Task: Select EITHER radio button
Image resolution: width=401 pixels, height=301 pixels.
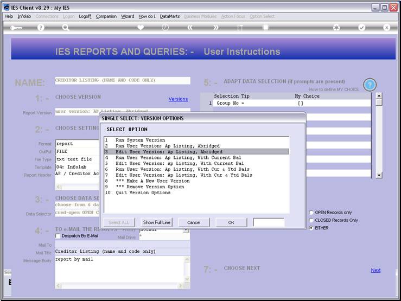Action: (311, 228)
